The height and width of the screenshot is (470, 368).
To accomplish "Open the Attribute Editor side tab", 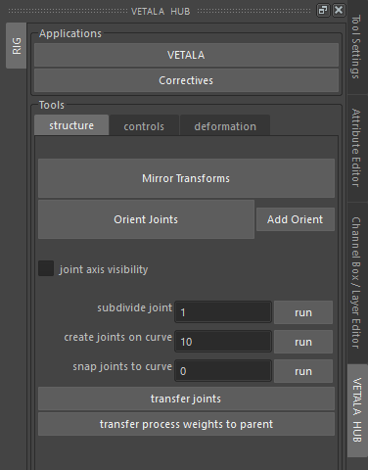I will (357, 148).
